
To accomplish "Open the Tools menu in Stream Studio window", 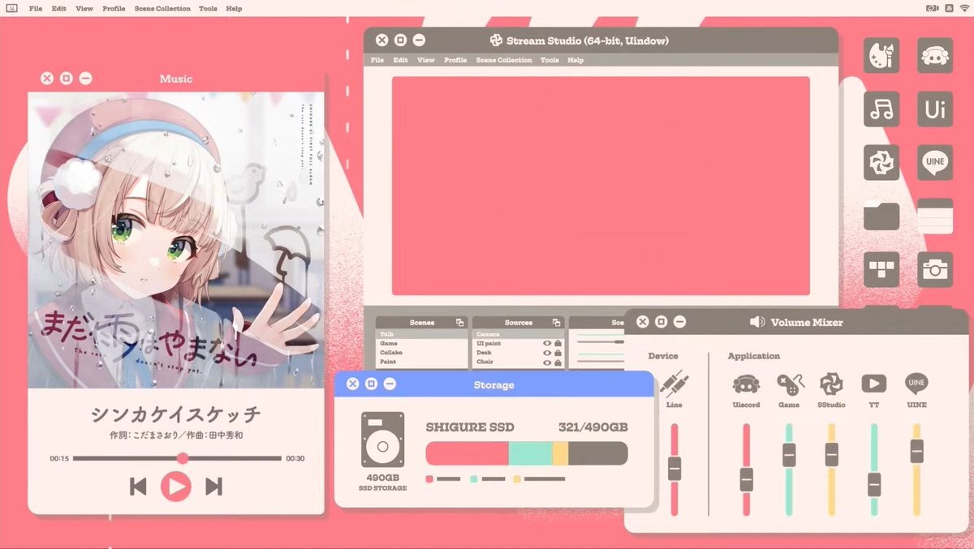I will (x=549, y=60).
